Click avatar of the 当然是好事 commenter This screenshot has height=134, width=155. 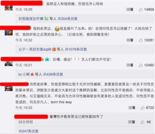(9, 88)
